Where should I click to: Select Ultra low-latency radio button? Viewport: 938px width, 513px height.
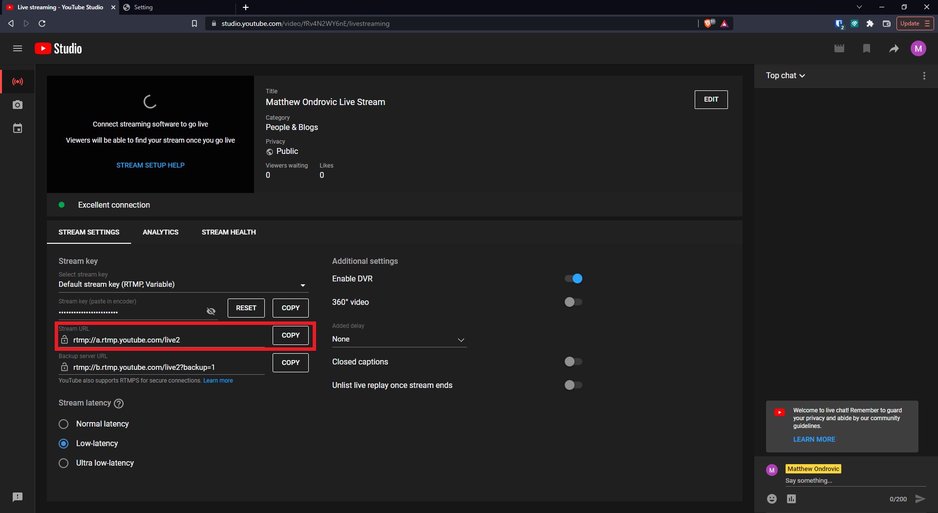point(64,463)
